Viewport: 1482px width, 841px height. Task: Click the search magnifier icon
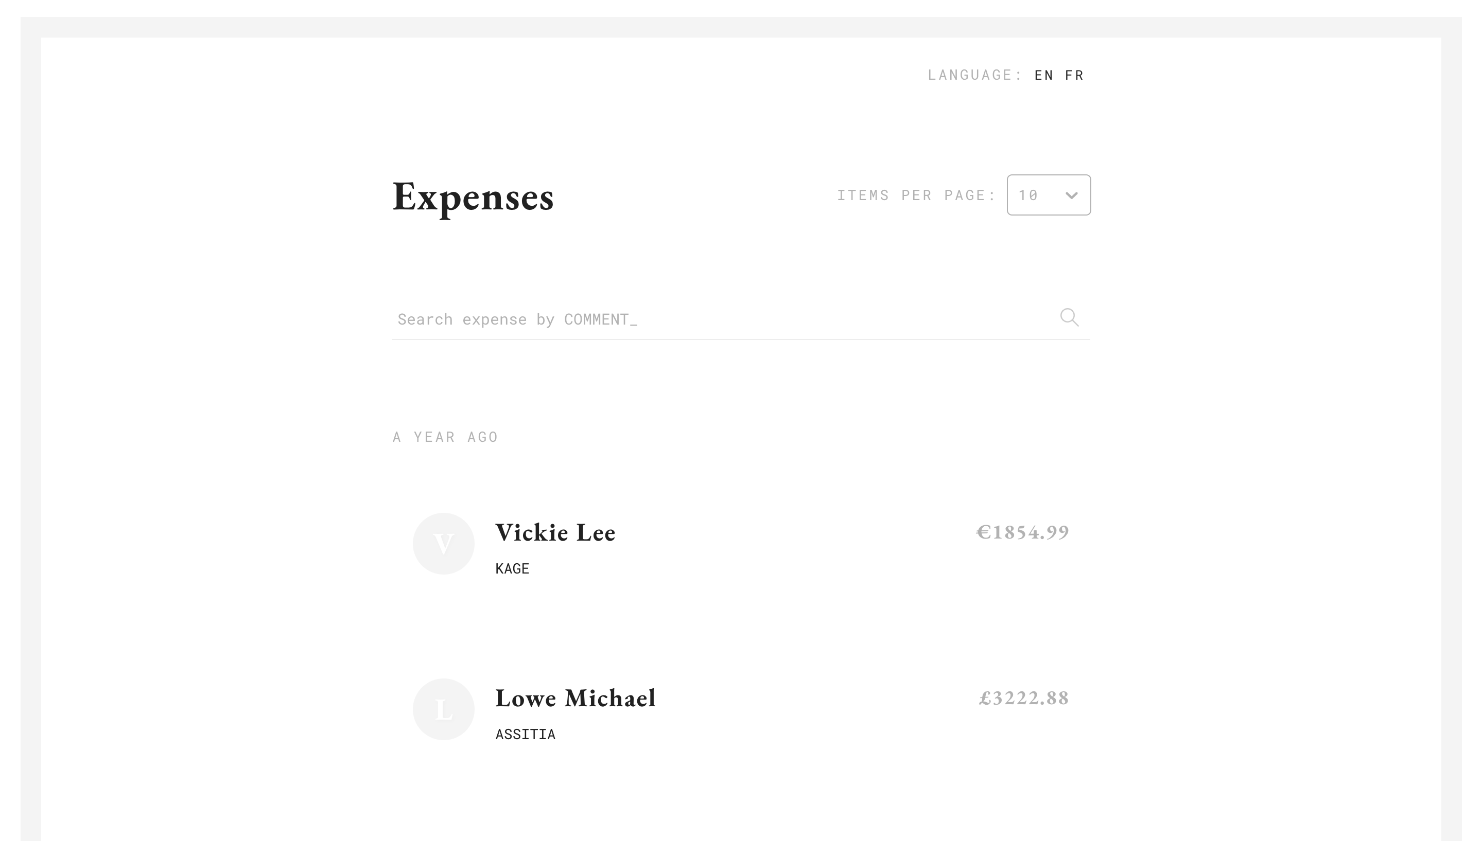(1069, 317)
